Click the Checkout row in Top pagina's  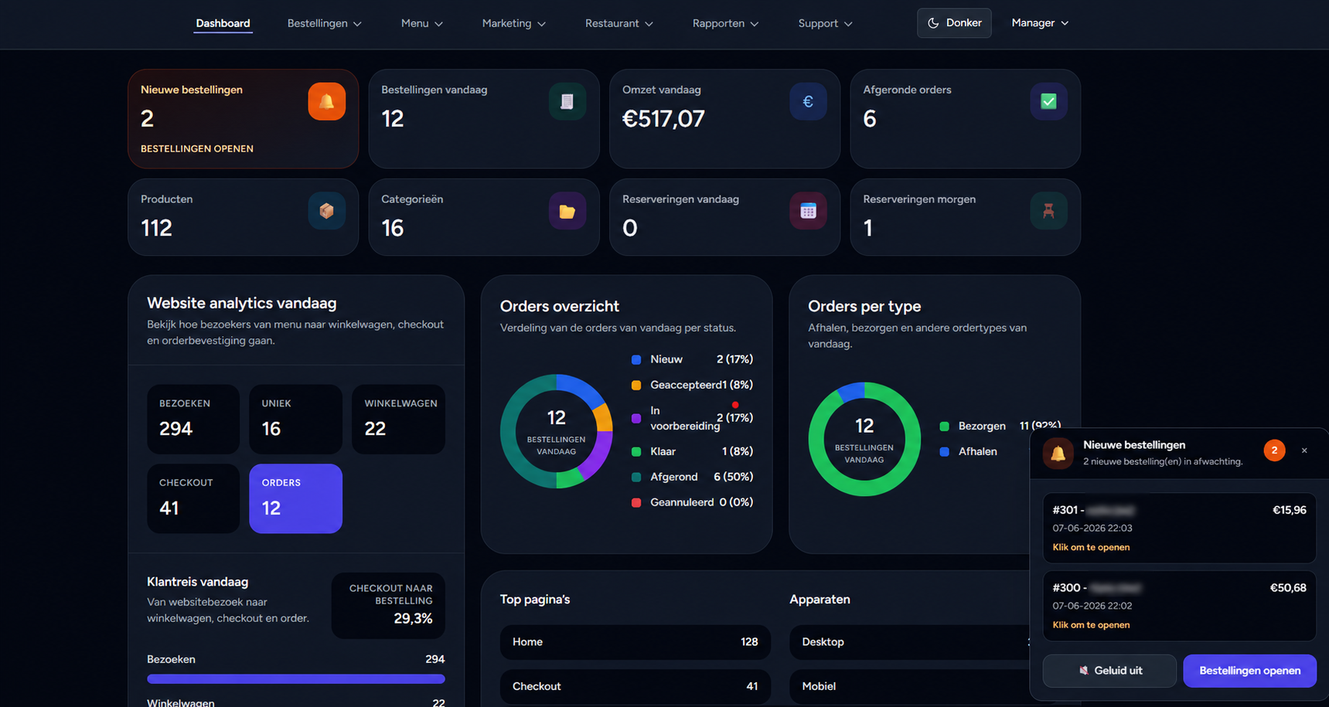(635, 686)
